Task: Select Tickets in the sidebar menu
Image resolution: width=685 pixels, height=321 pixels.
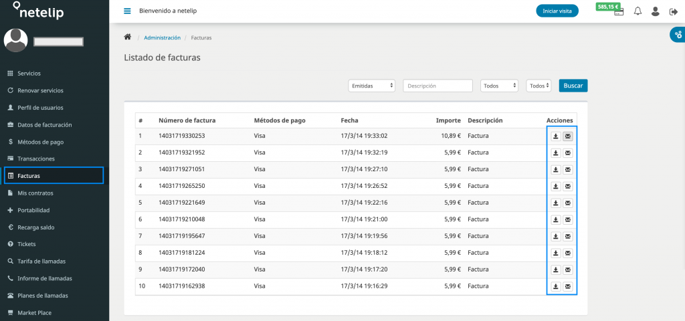Action: 27,244
